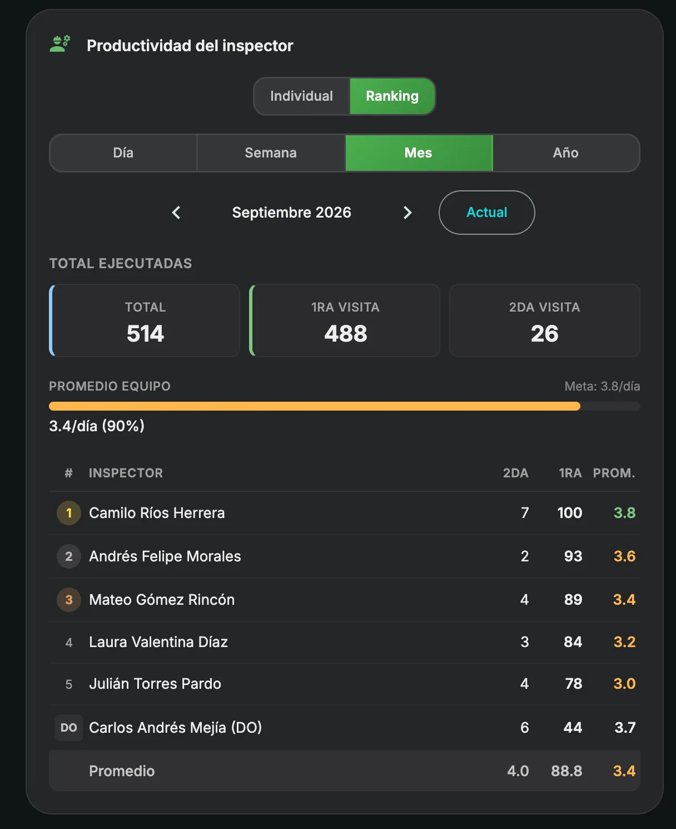676x829 pixels.
Task: Click the 1RA VISITA 488 card
Action: (x=345, y=320)
